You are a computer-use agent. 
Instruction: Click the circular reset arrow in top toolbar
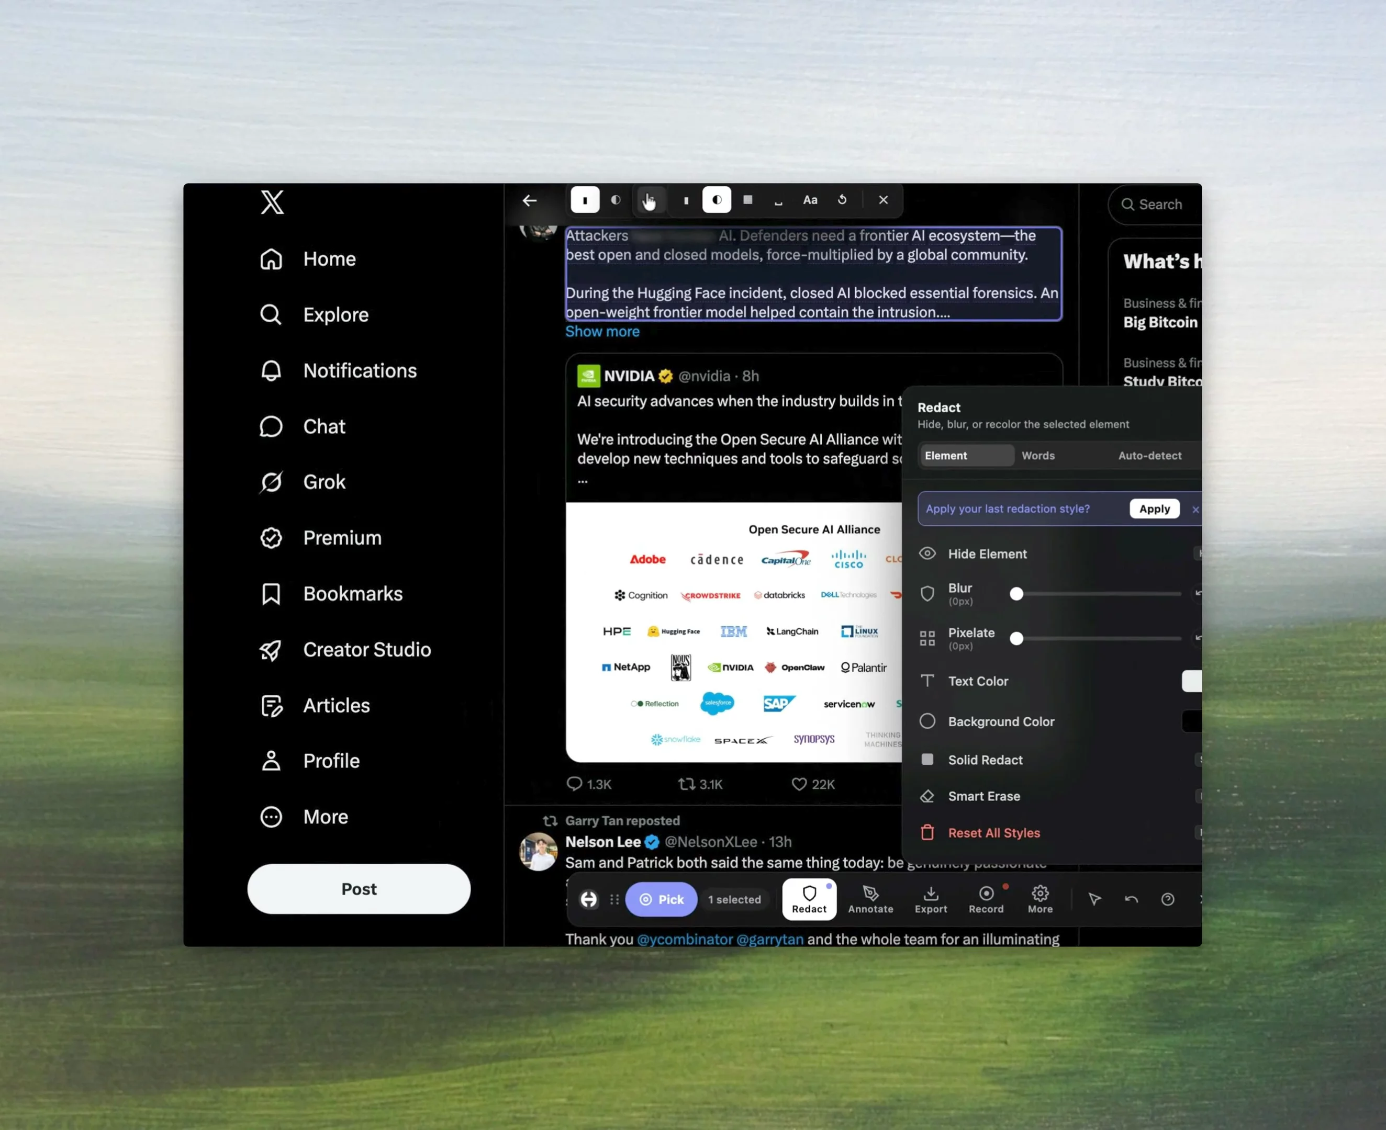pyautogui.click(x=842, y=200)
